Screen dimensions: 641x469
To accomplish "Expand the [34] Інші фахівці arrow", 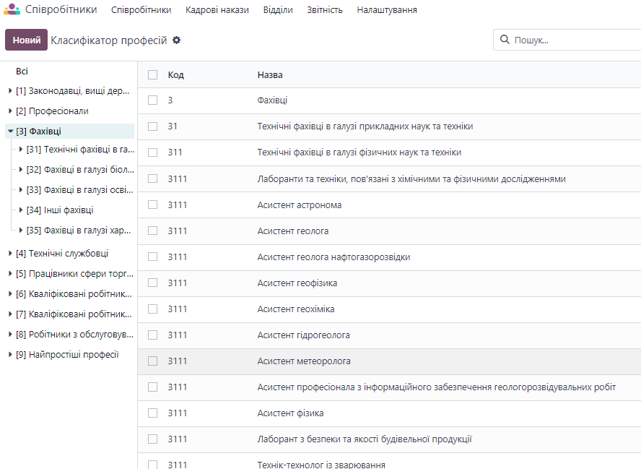I will [x=21, y=210].
